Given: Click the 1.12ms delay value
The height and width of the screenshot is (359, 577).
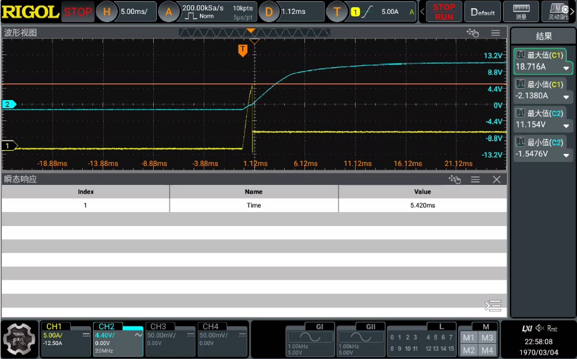Looking at the screenshot, I should (x=294, y=12).
